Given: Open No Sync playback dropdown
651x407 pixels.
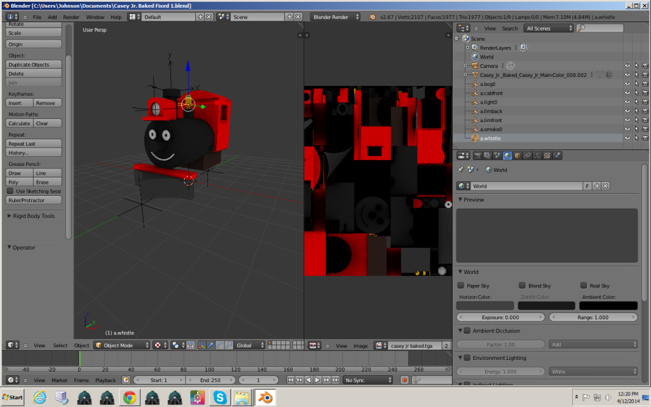Looking at the screenshot, I should [368, 380].
